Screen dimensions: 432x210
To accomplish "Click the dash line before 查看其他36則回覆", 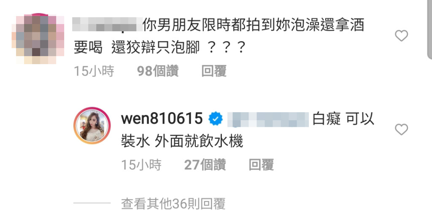I will click(x=92, y=203).
